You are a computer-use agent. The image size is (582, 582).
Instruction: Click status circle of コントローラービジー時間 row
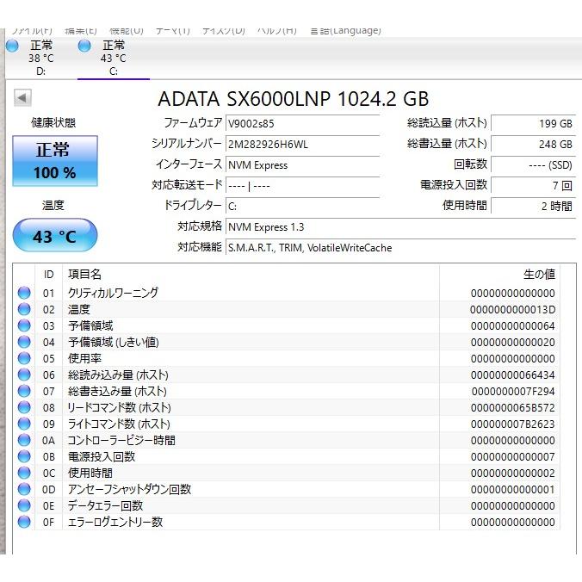pyautogui.click(x=24, y=440)
